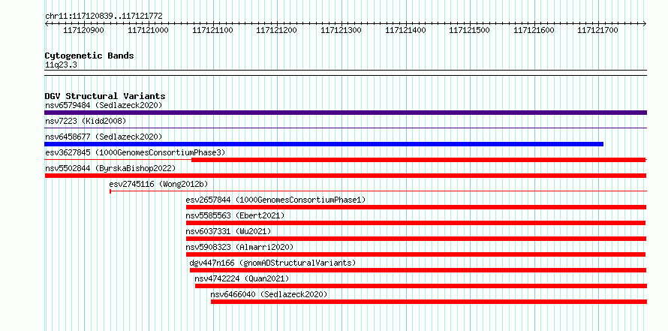668x331 pixels.
Task: Open the nsv6037331 (Wu2021) label
Action: click(x=228, y=231)
